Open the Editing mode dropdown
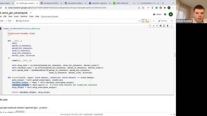The width and height of the screenshot is (207, 116). point(163,21)
